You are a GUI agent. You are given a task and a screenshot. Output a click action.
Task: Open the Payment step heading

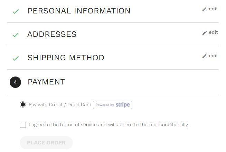46,82
